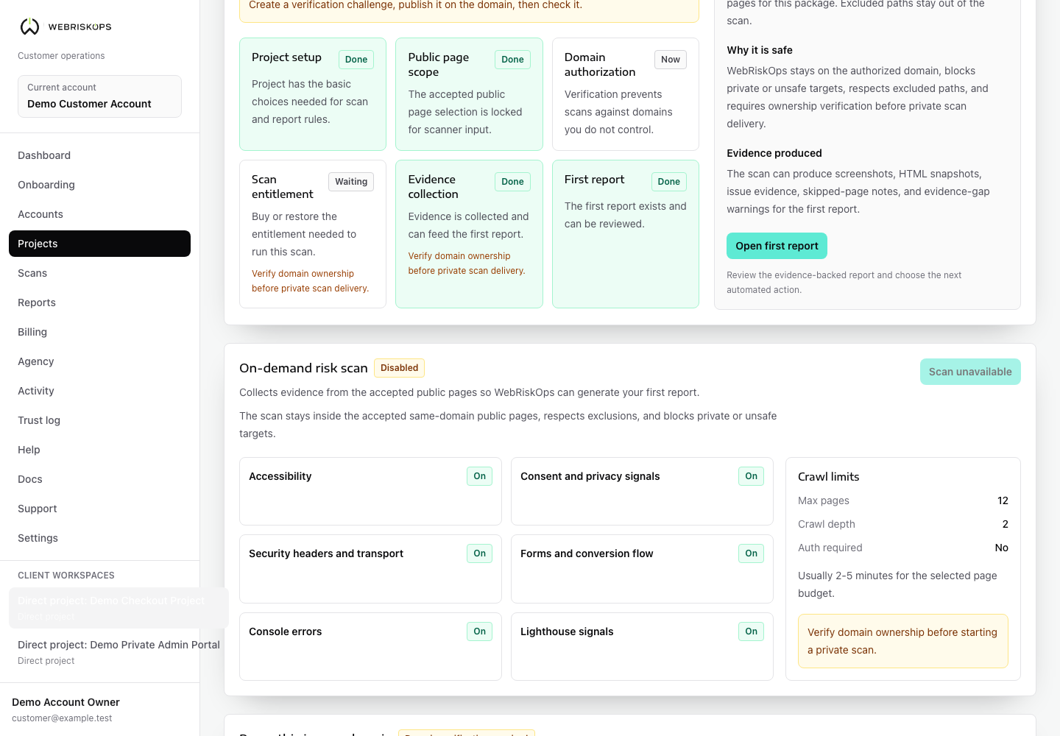Click the Done badge on First report
1060x736 pixels.
pyautogui.click(x=669, y=182)
